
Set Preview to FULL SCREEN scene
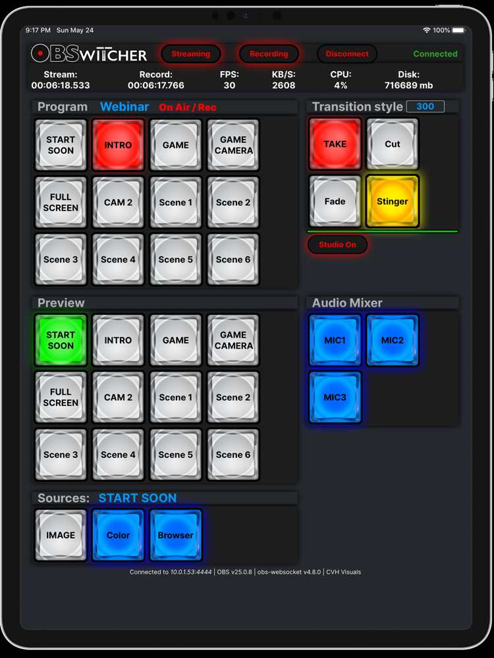click(x=61, y=397)
